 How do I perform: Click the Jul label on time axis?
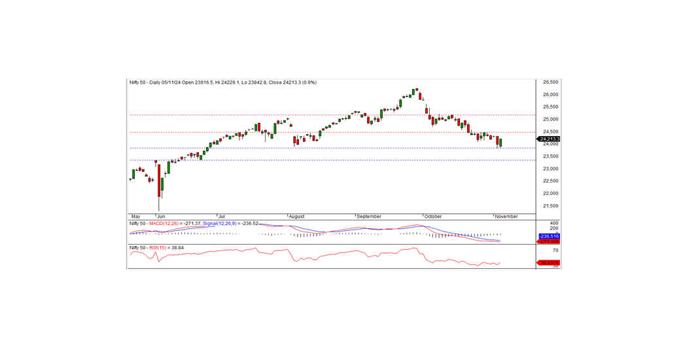(222, 216)
